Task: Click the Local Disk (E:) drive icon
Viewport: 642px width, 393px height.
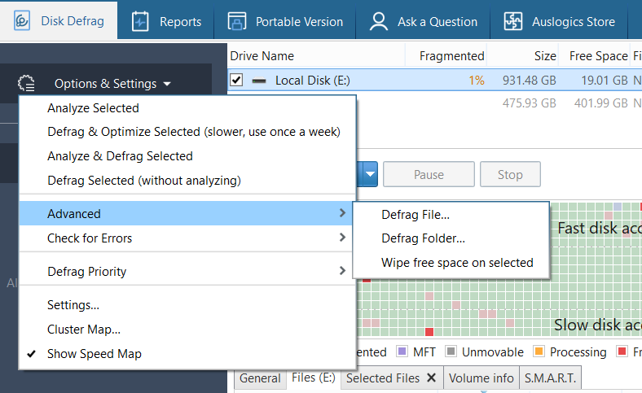Action: click(259, 81)
